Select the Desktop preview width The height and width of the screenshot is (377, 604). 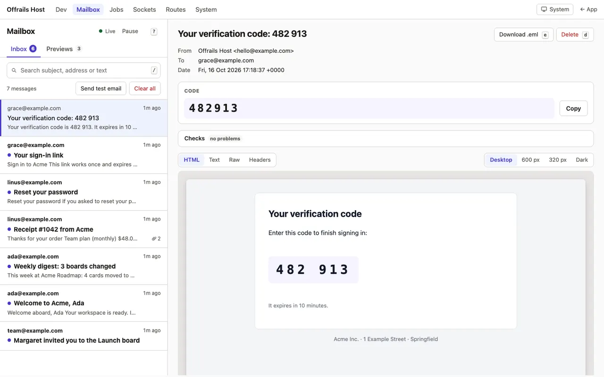[x=501, y=160]
